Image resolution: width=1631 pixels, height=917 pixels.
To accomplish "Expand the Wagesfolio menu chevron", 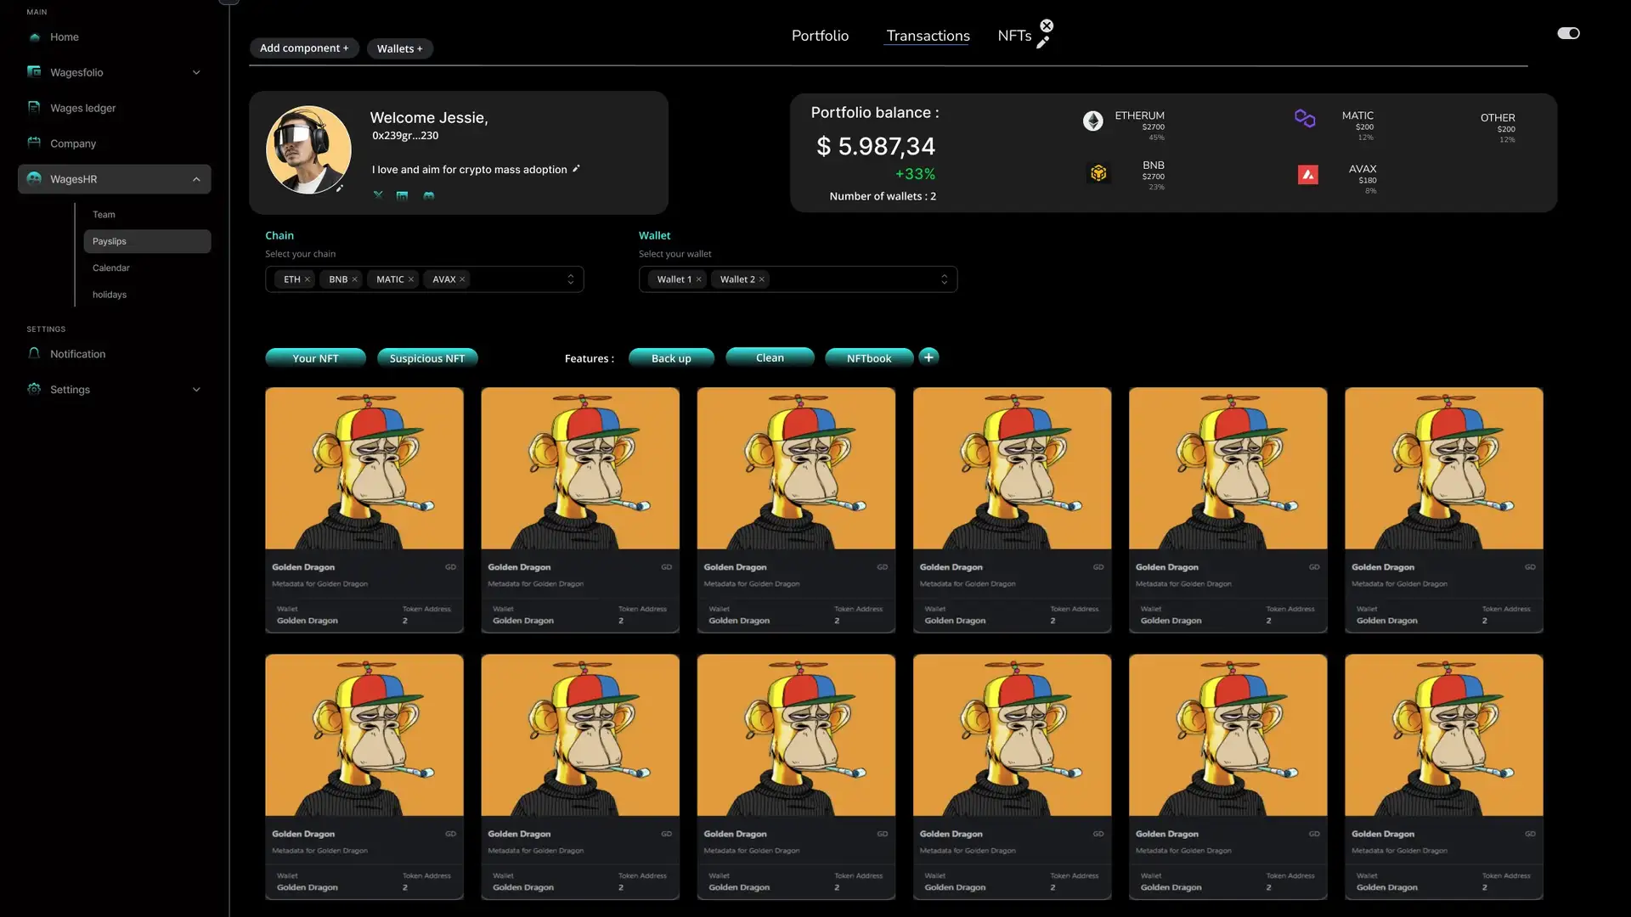I will [196, 72].
